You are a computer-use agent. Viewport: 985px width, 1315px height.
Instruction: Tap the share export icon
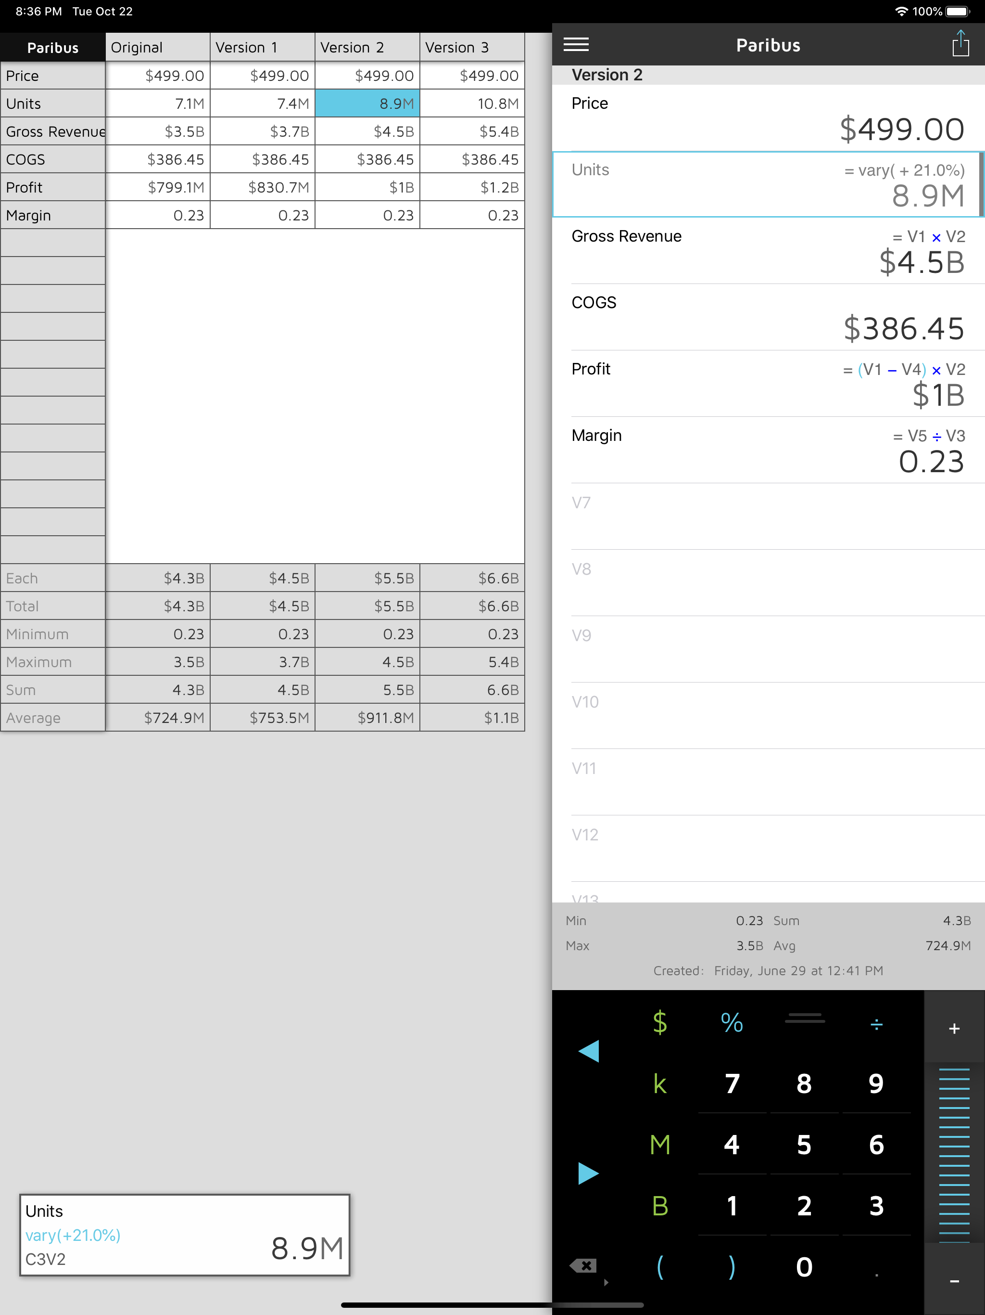click(960, 45)
